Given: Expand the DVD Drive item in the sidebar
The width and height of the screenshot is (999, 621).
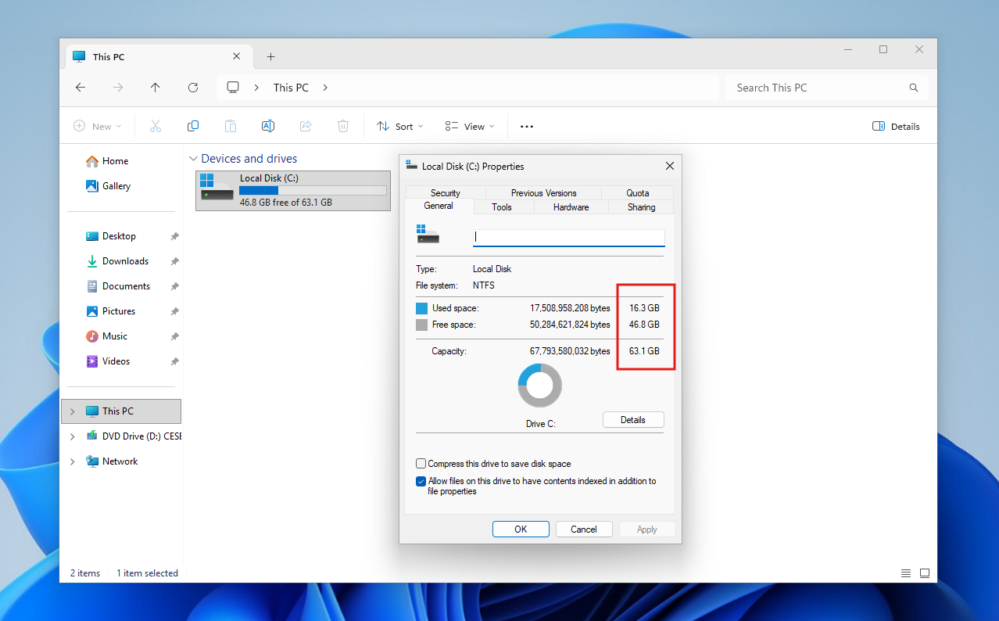Looking at the screenshot, I should pos(72,436).
